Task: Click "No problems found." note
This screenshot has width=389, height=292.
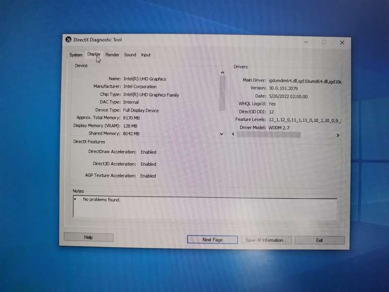Action: coord(102,200)
